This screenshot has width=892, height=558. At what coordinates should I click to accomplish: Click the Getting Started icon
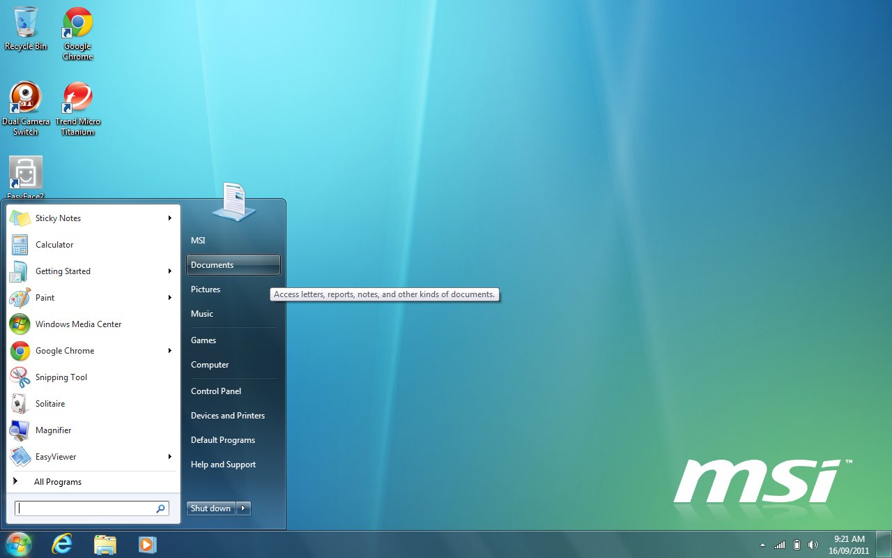[20, 271]
